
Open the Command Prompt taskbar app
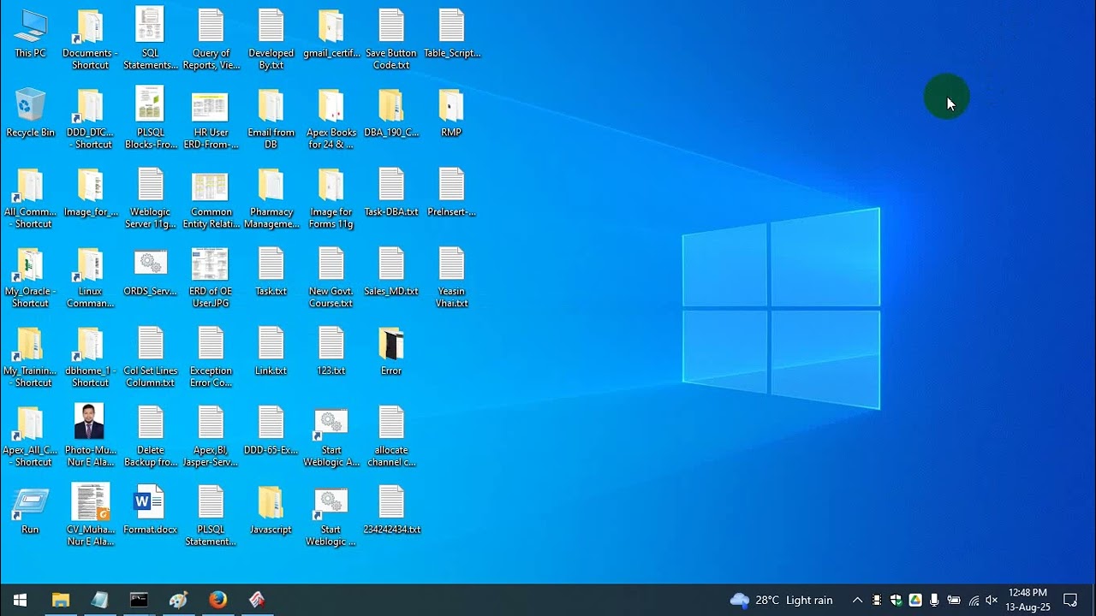(x=139, y=600)
